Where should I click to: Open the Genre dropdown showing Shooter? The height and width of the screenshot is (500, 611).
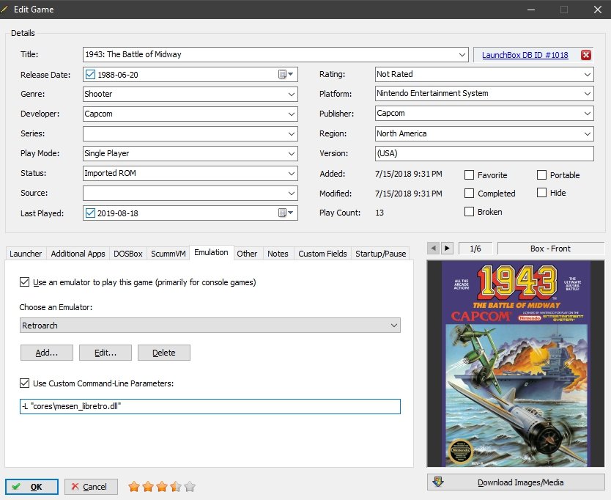(x=291, y=94)
